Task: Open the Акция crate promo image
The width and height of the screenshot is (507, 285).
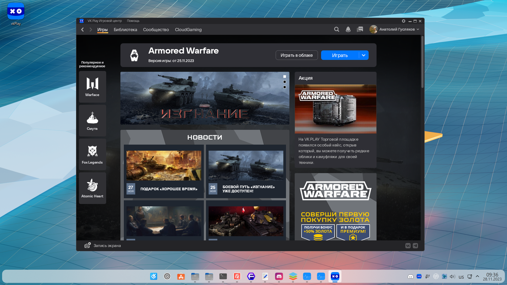Action: click(336, 109)
